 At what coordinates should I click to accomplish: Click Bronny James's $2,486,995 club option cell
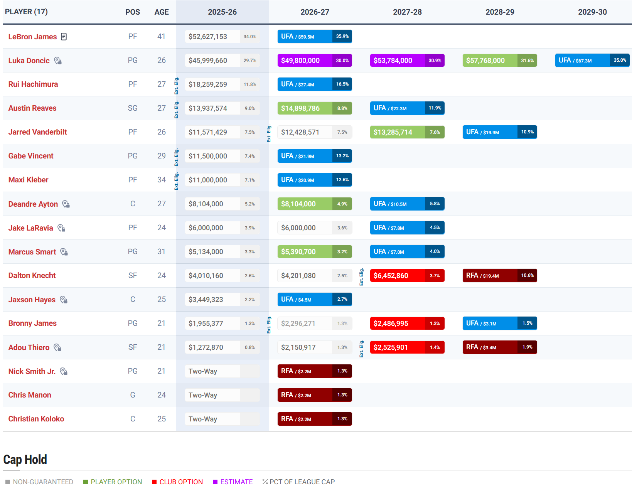click(408, 324)
